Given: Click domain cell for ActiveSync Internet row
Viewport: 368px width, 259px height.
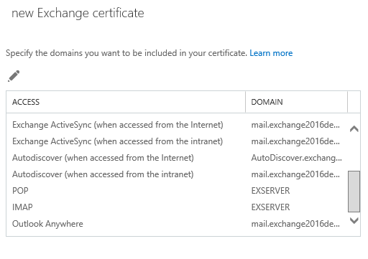Looking at the screenshot, I should click(x=295, y=125).
